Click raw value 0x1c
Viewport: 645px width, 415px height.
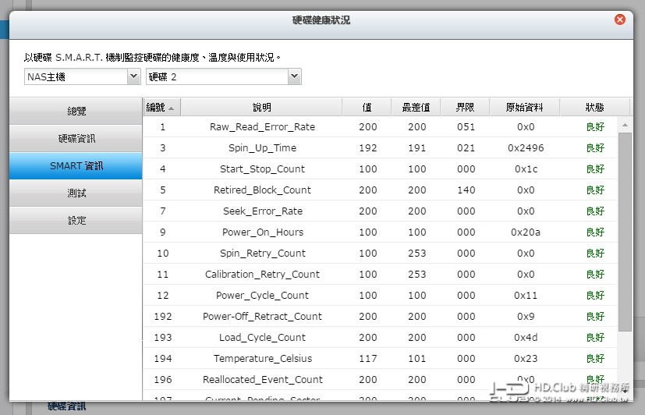[x=526, y=168]
